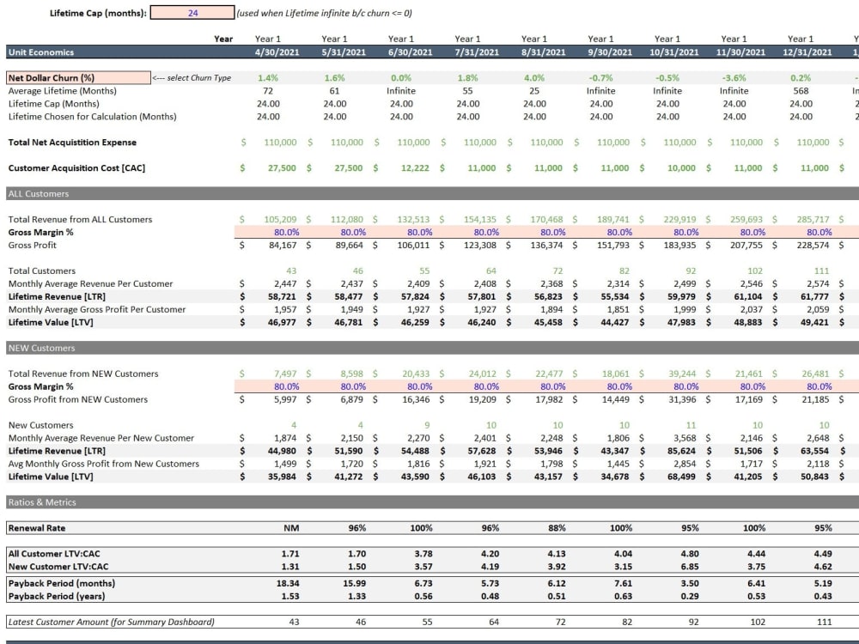Select the Total Customers cell showing 111
859x644 pixels.
pos(823,270)
